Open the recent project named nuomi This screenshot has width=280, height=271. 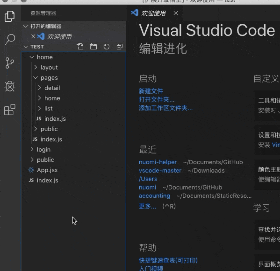(x=147, y=187)
